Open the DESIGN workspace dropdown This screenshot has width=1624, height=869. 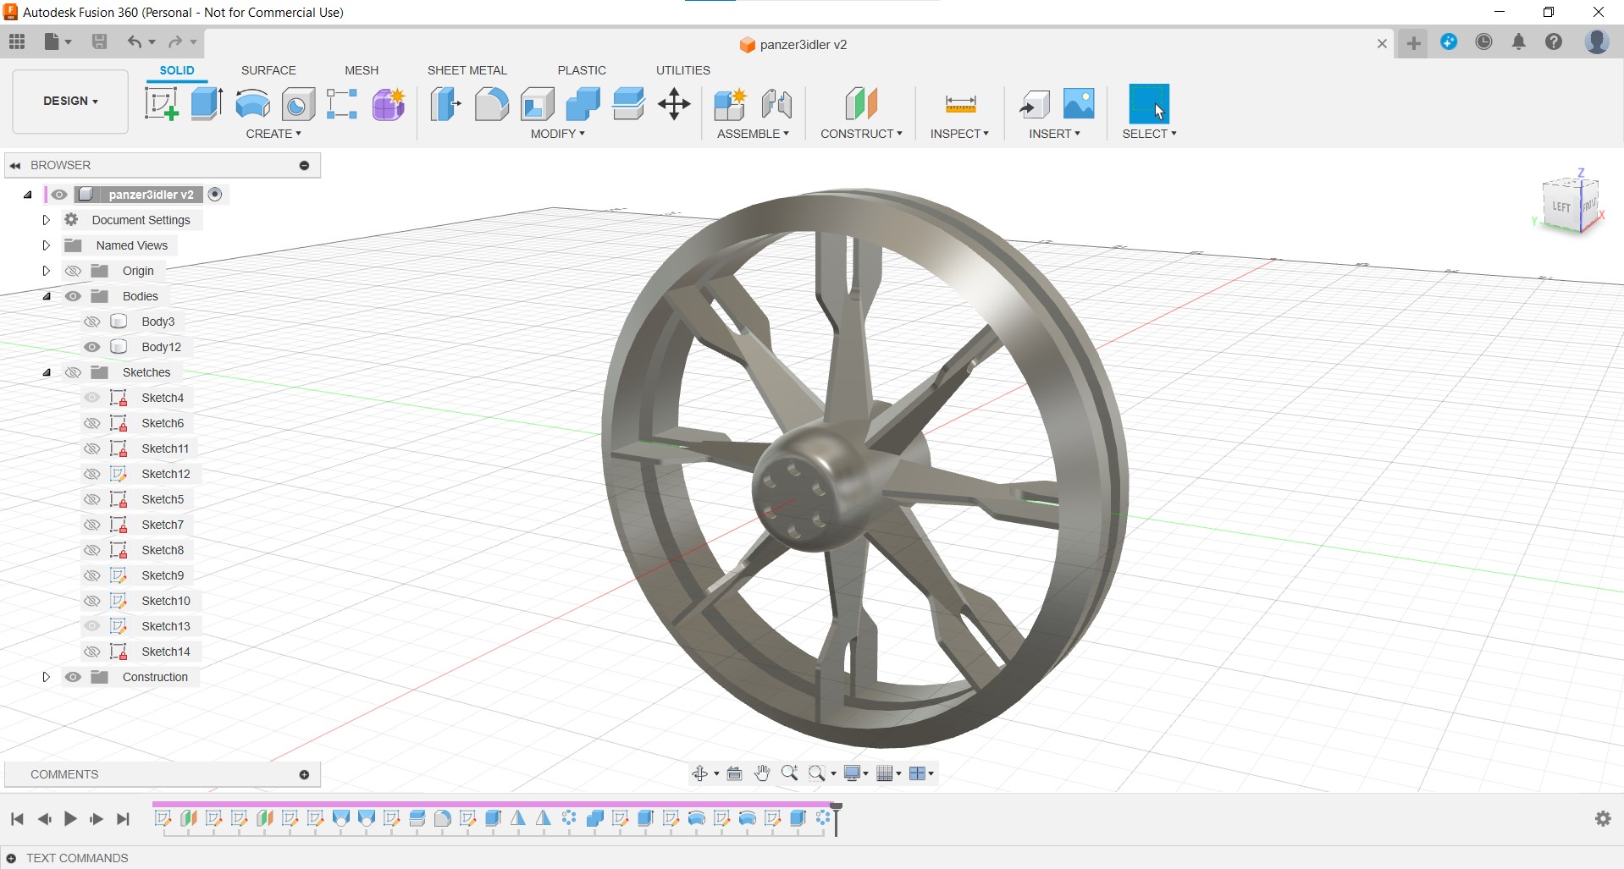(x=70, y=101)
